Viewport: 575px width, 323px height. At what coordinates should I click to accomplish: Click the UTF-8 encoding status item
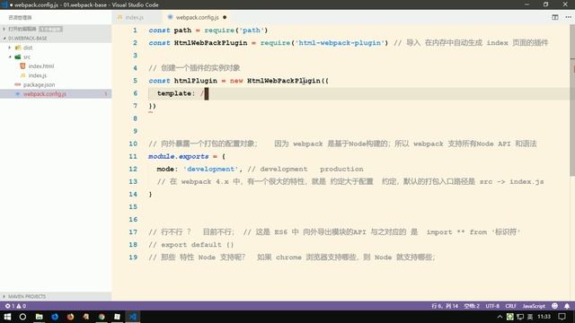click(x=492, y=306)
